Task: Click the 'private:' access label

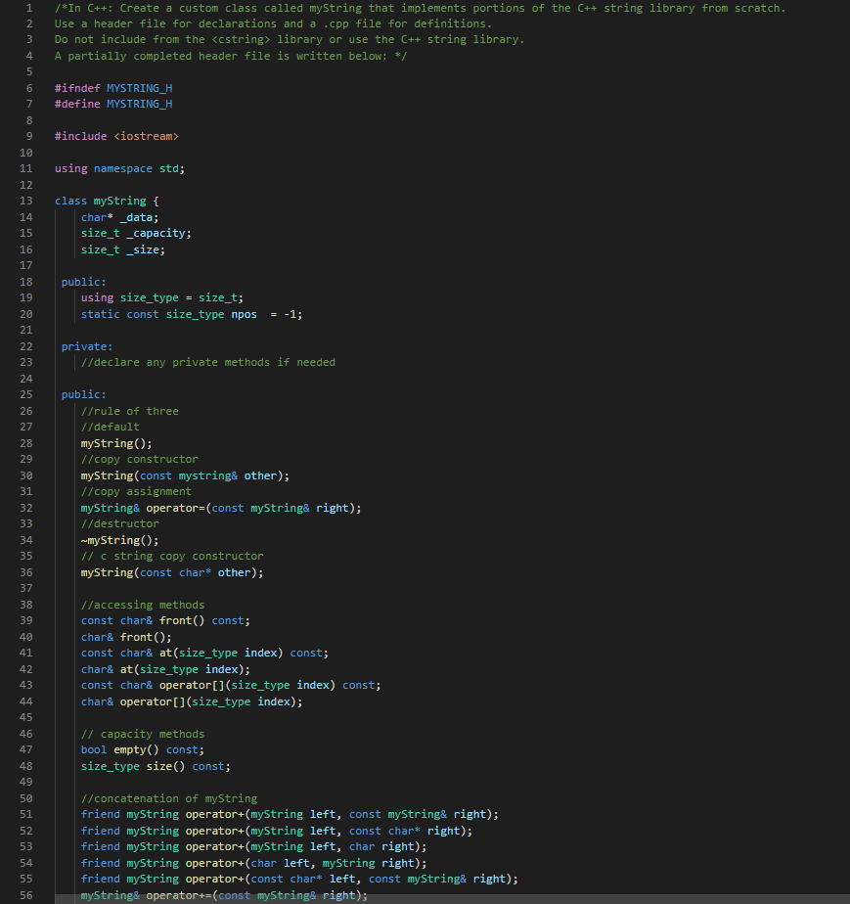Action: tap(87, 346)
